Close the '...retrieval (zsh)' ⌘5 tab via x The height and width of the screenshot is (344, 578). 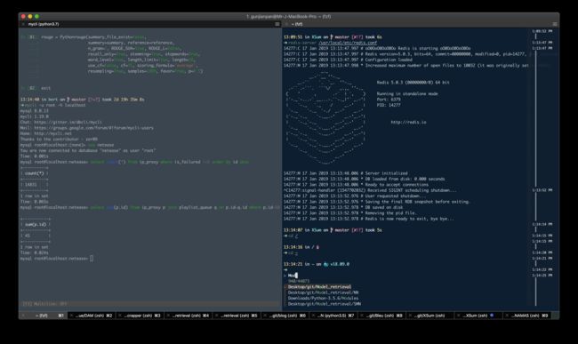pos(217,316)
